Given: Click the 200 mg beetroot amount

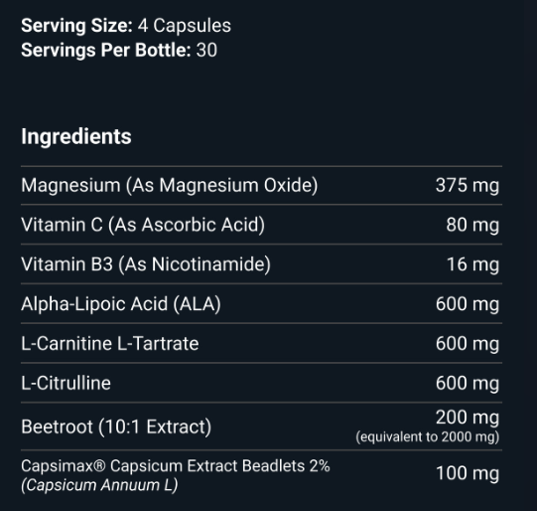Looking at the screenshot, I should (468, 418).
